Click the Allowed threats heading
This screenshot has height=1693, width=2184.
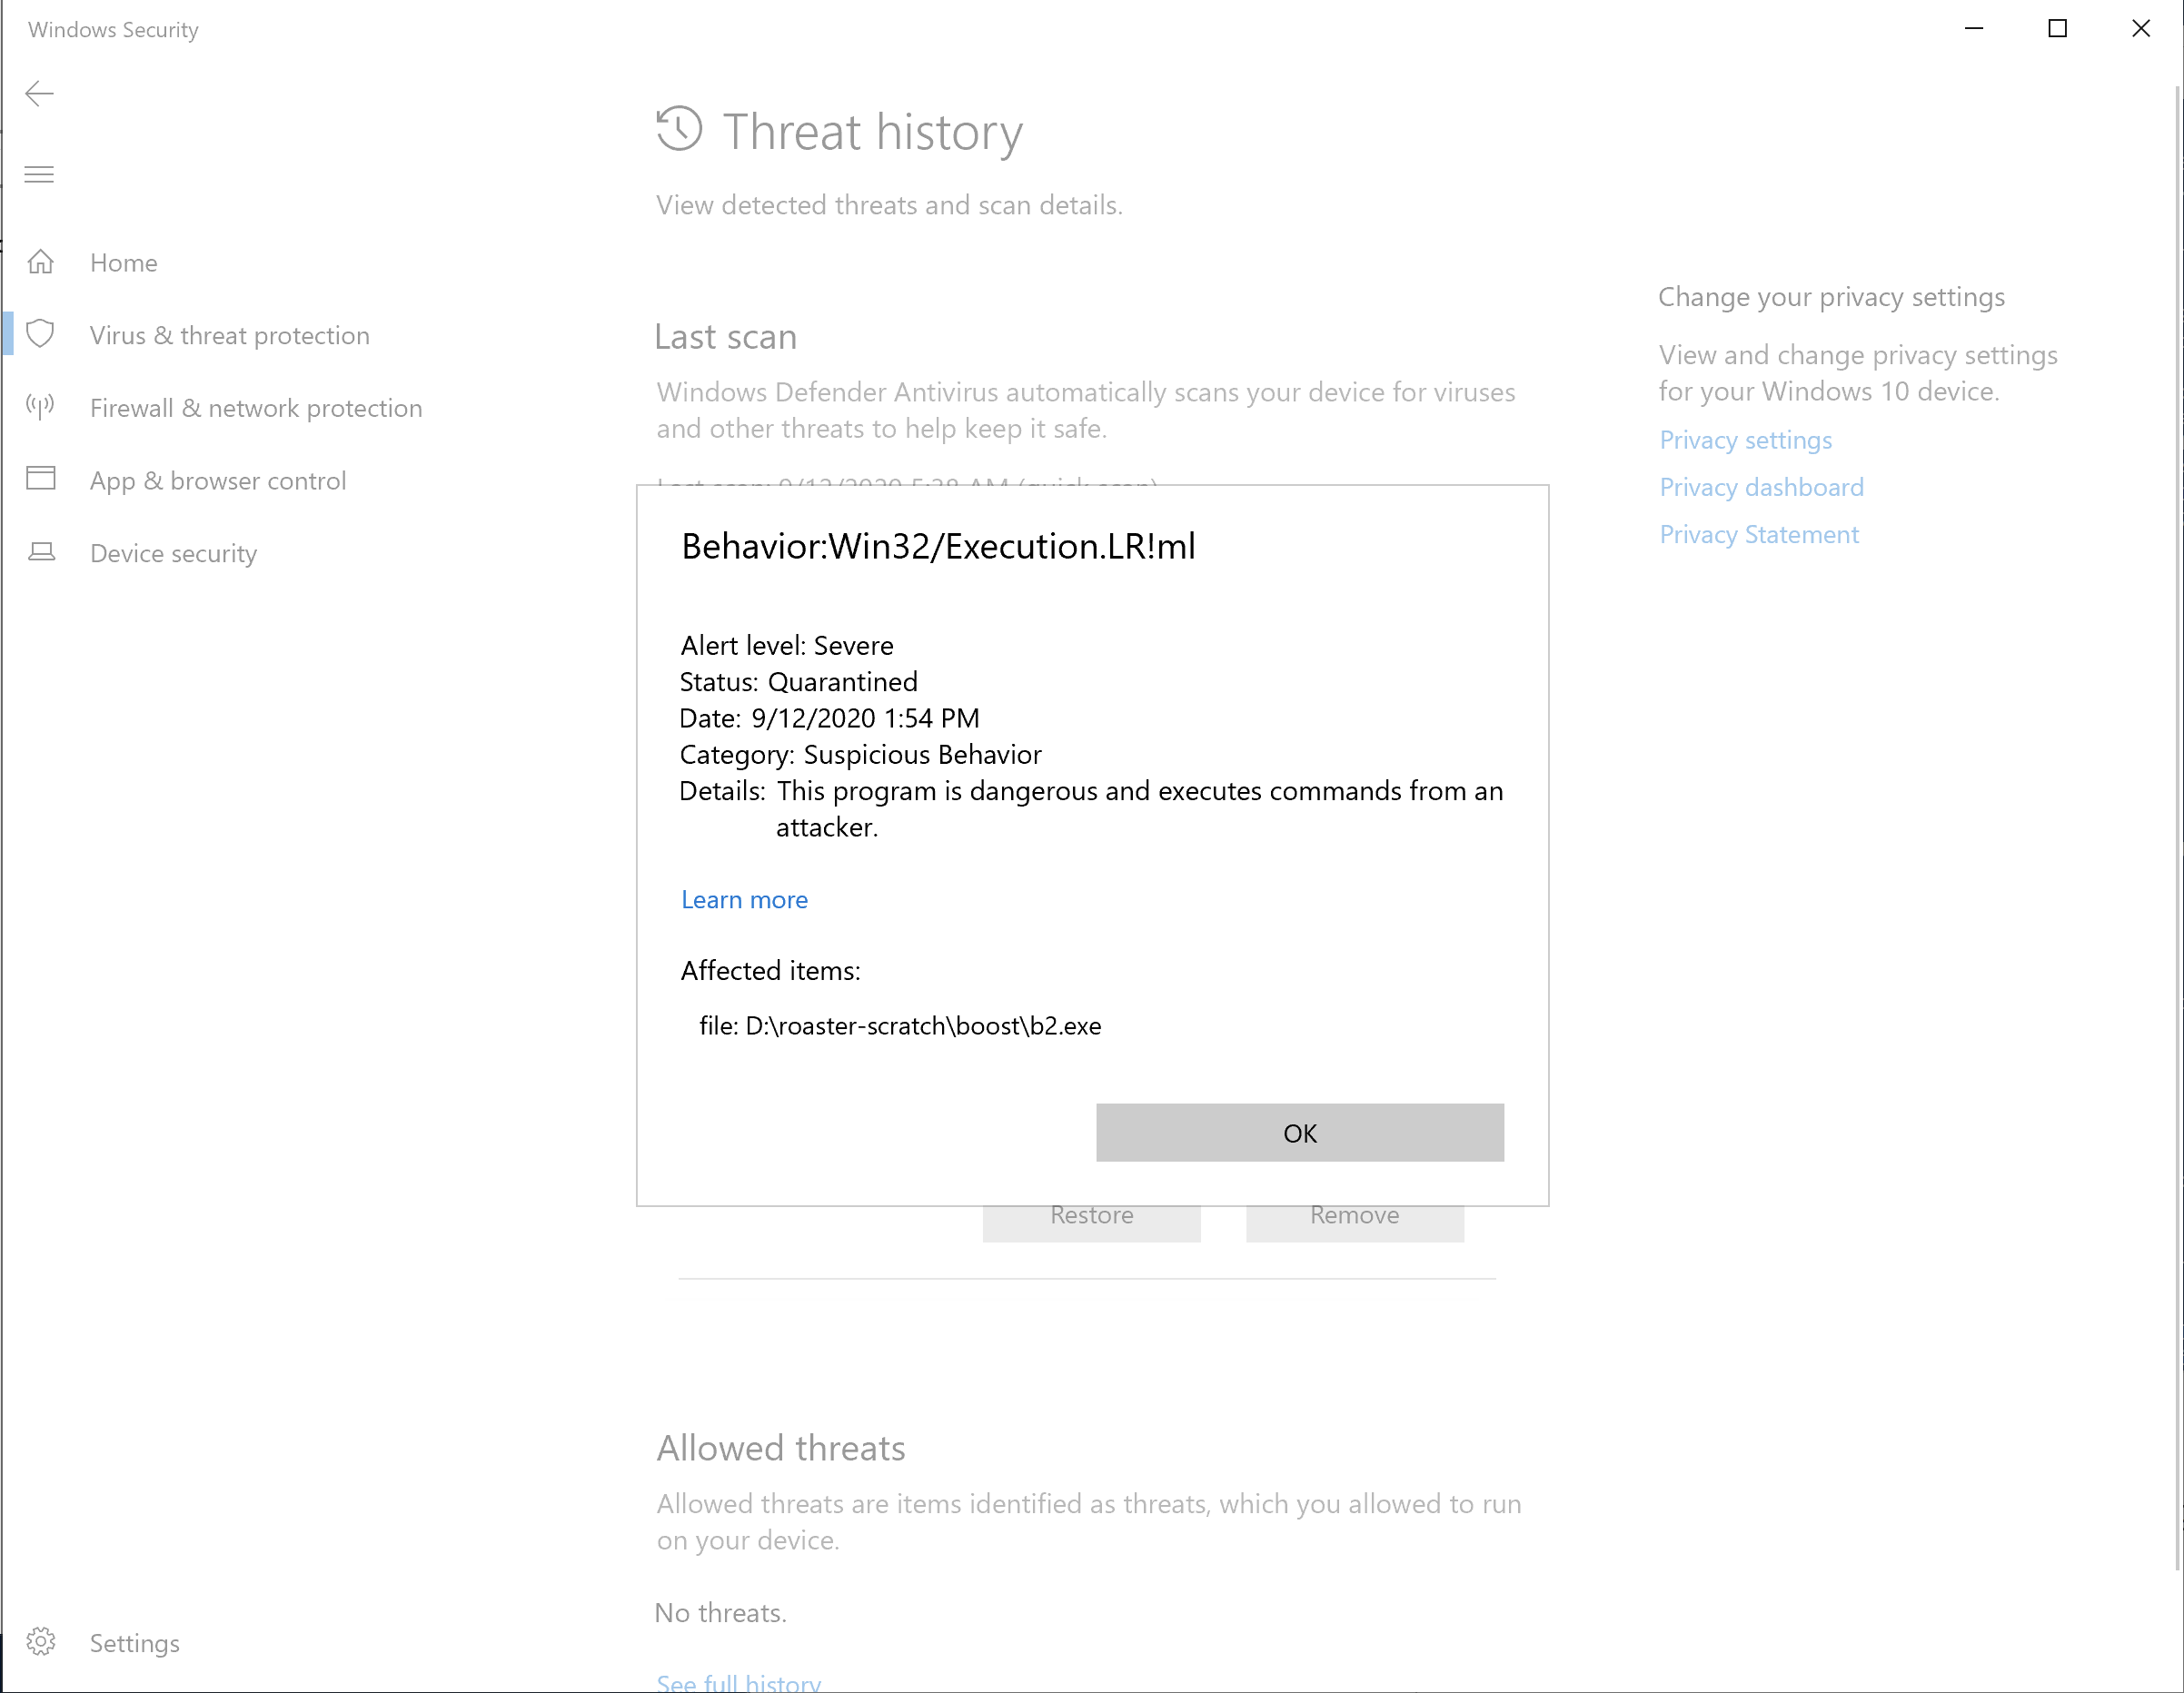781,1449
